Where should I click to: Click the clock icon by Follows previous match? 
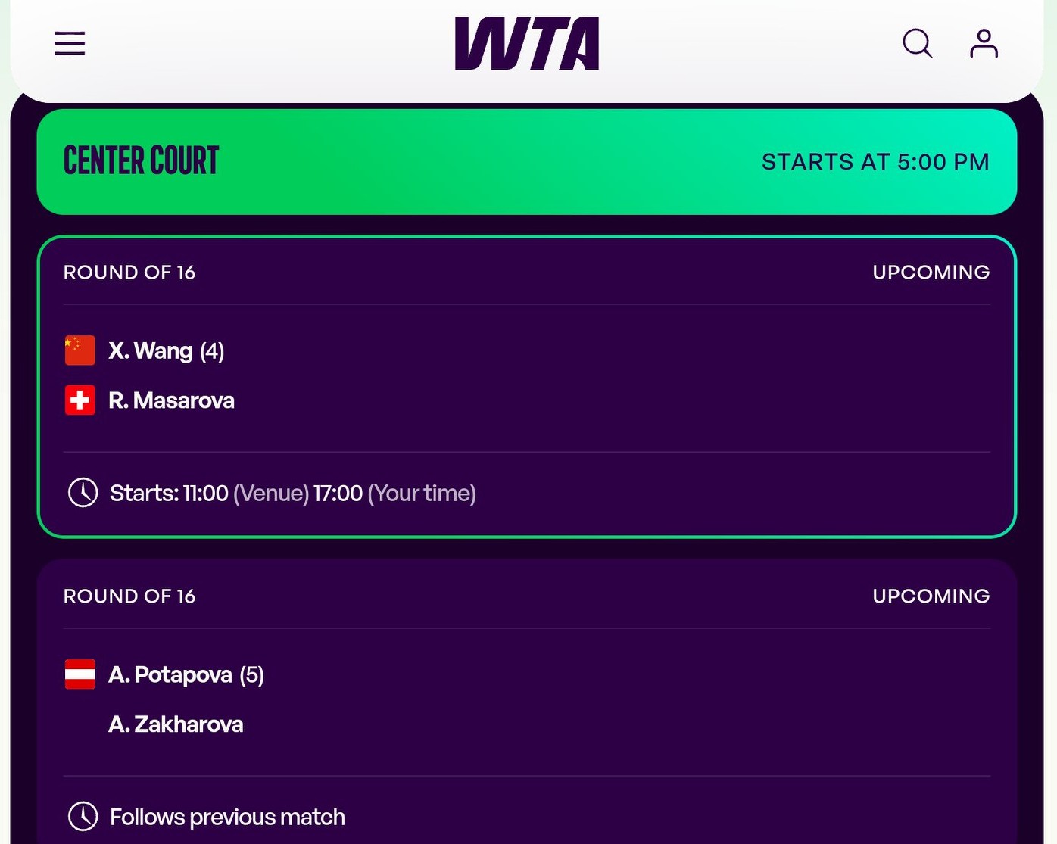pyautogui.click(x=83, y=817)
